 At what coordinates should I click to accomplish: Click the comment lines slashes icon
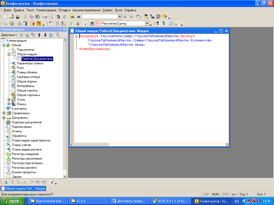(71, 23)
